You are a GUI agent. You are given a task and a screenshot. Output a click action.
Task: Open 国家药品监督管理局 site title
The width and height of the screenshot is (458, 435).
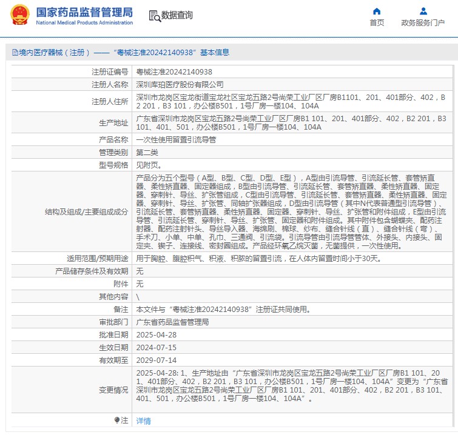84,12
